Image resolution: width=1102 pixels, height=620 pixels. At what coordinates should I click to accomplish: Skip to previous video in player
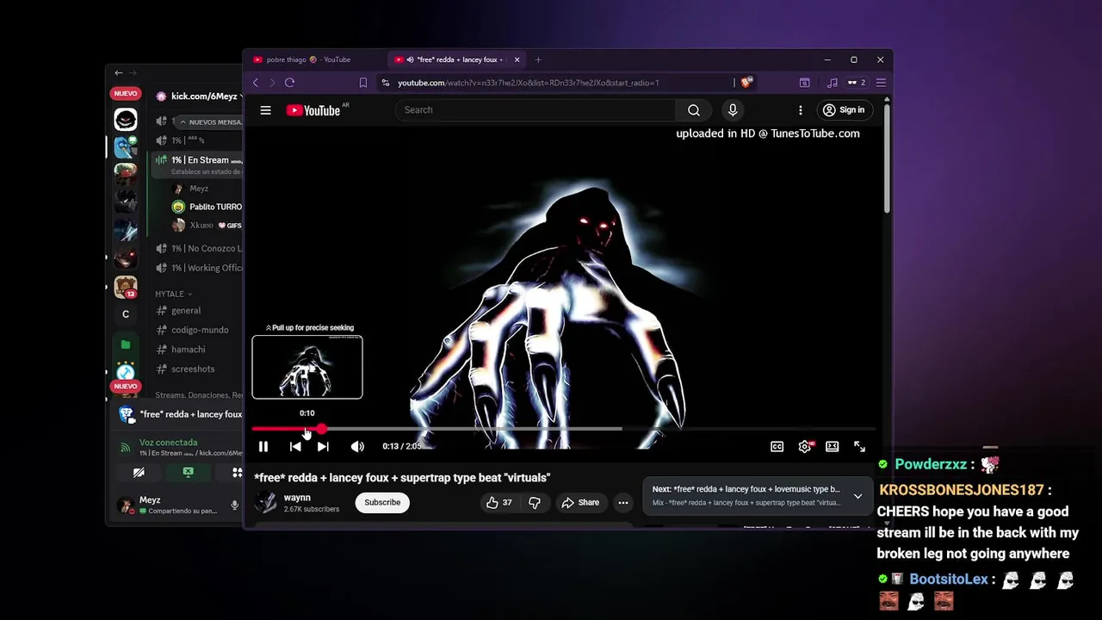pos(295,446)
